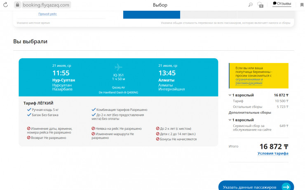
Task: Open the Отзывы tab
Action: (282, 4)
